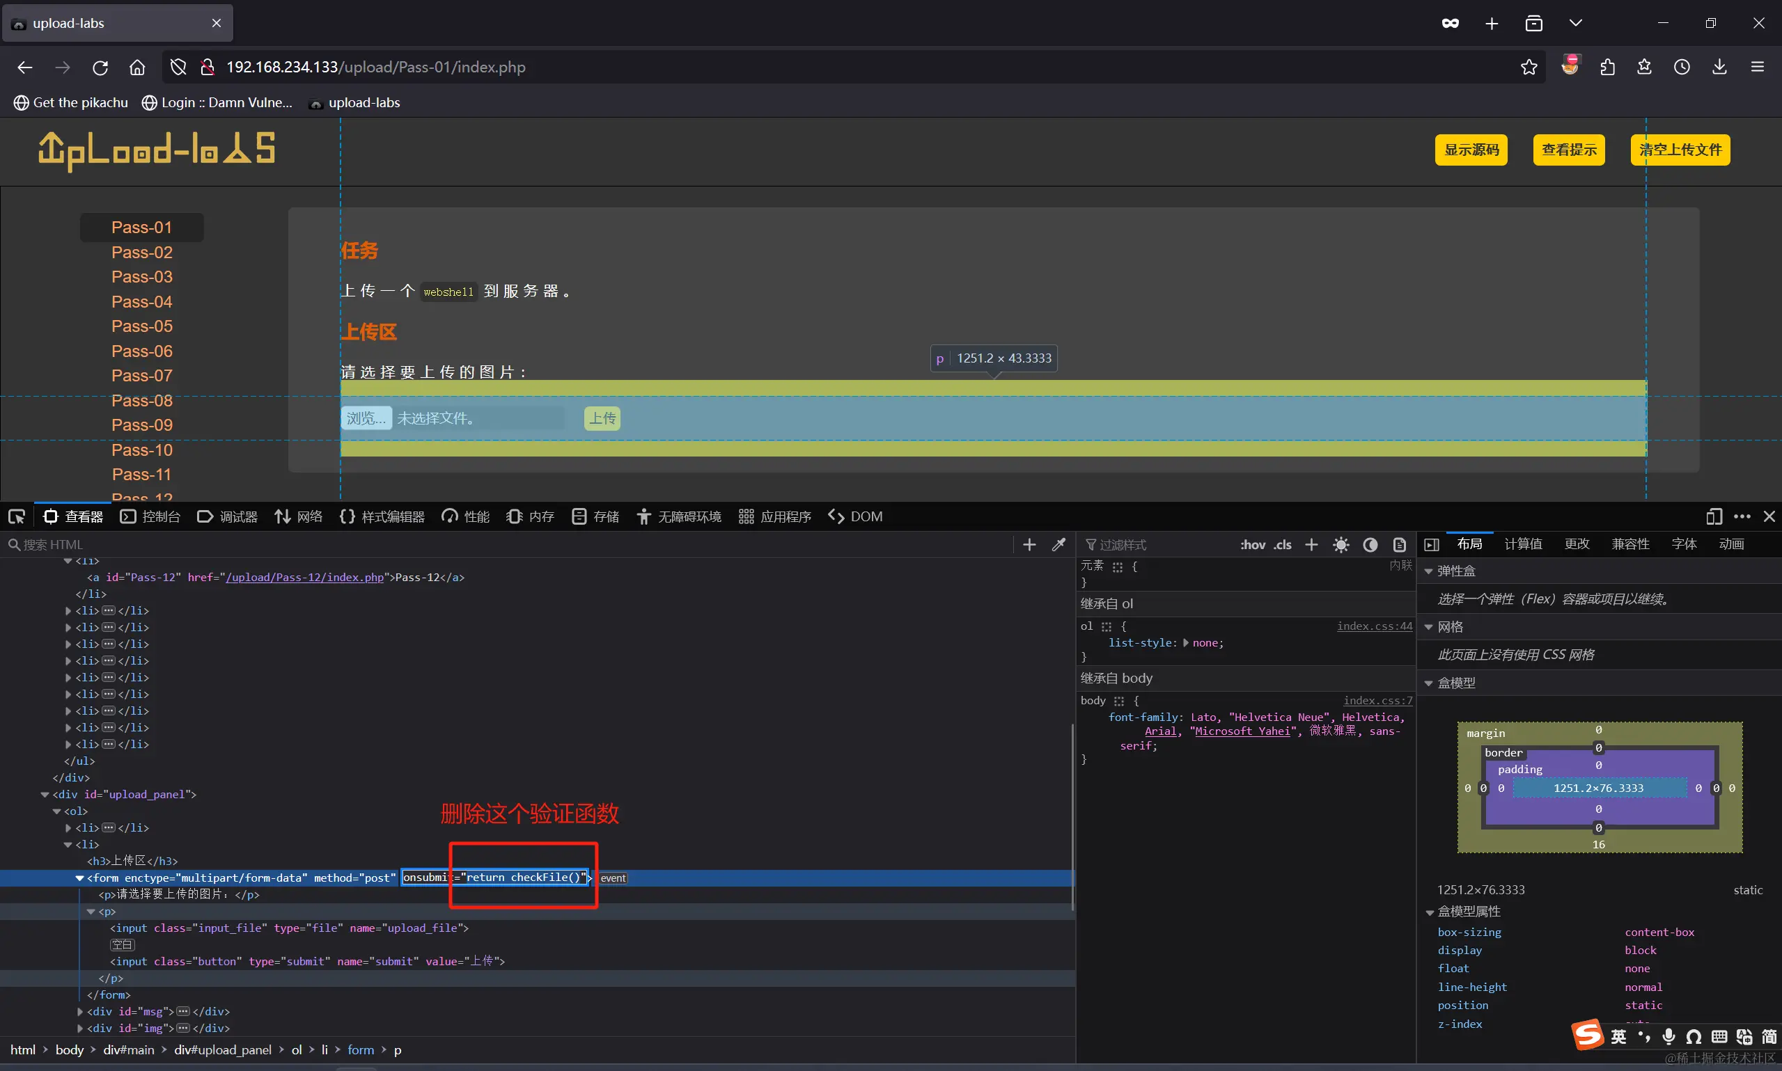Screen dimensions: 1782x1071
Task: Close the developer tools panel
Action: point(1769,516)
